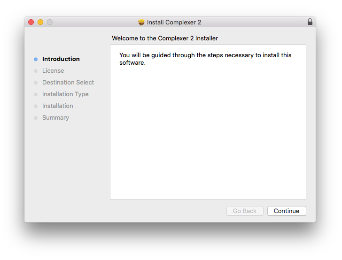Click the Installation step label above Summary
The image size is (342, 260).
tap(58, 106)
